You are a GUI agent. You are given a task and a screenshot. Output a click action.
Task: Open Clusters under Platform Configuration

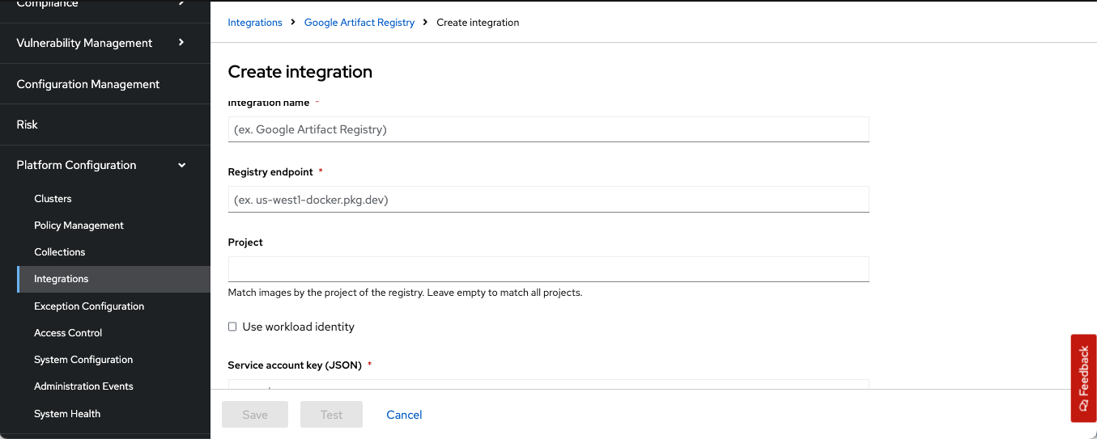pos(53,199)
